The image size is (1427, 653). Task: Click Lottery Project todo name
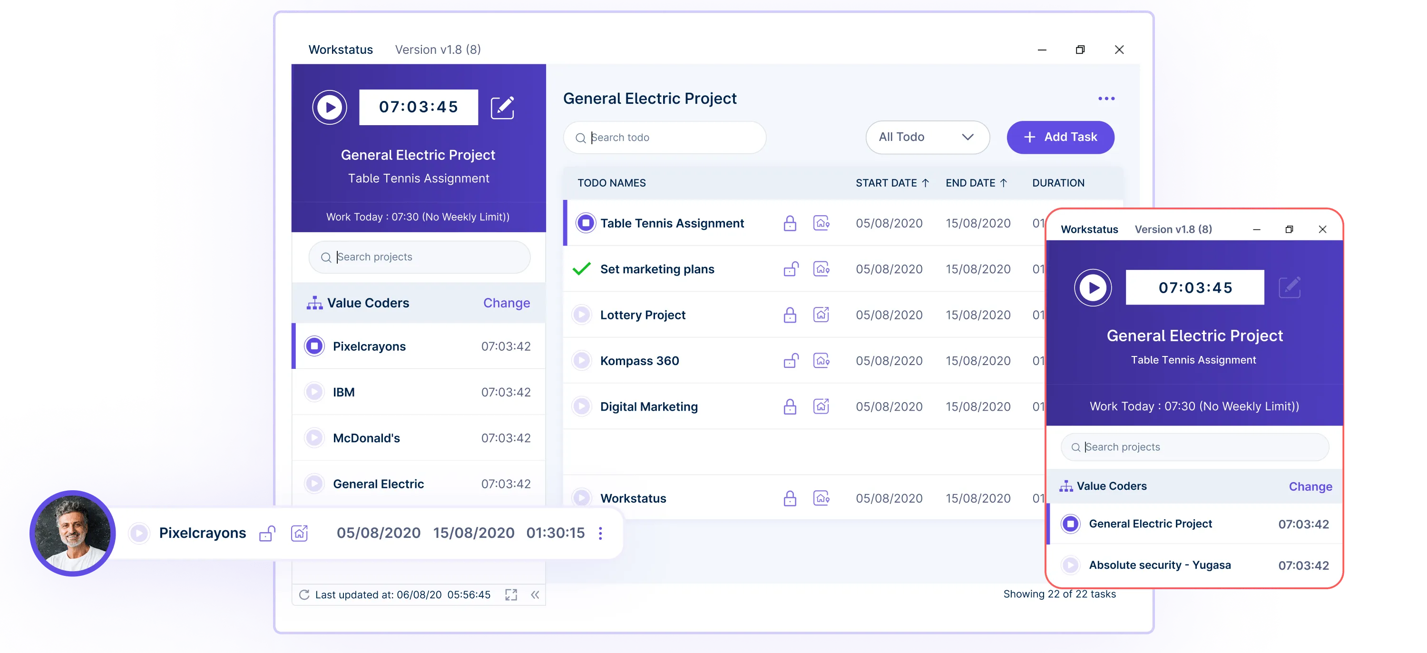point(643,315)
